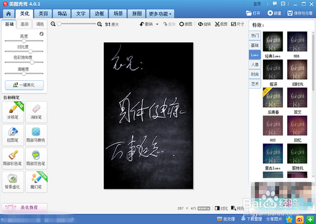Expand the 撤销 undo history dropdown arrow
This screenshot has height=224, width=316.
(x=157, y=24)
